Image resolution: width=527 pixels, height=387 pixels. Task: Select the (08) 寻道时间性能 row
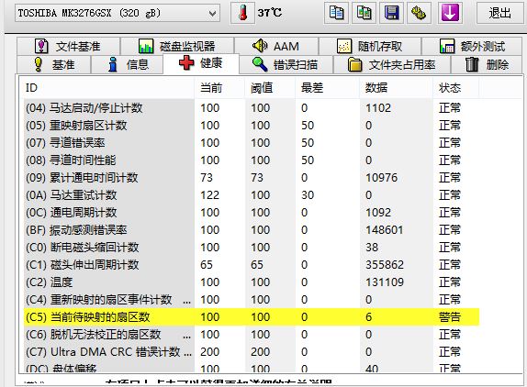click(252, 160)
